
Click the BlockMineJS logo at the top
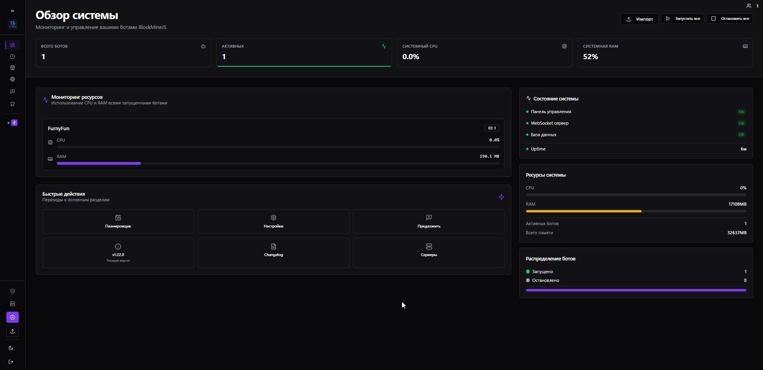click(12, 24)
